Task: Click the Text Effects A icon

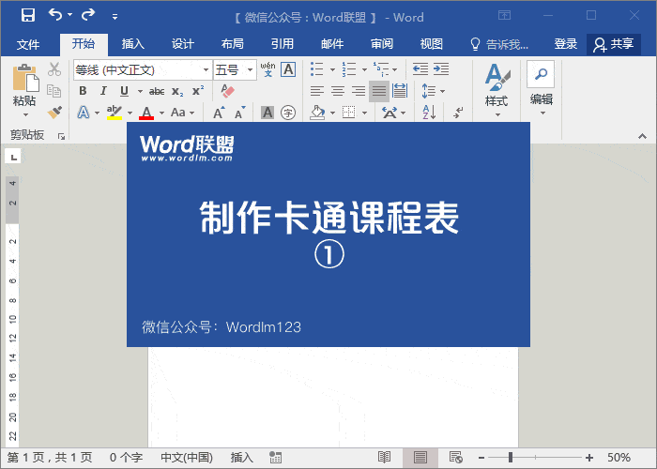Action: click(84, 113)
